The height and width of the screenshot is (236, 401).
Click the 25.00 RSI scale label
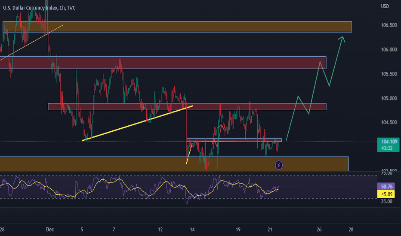click(x=386, y=202)
